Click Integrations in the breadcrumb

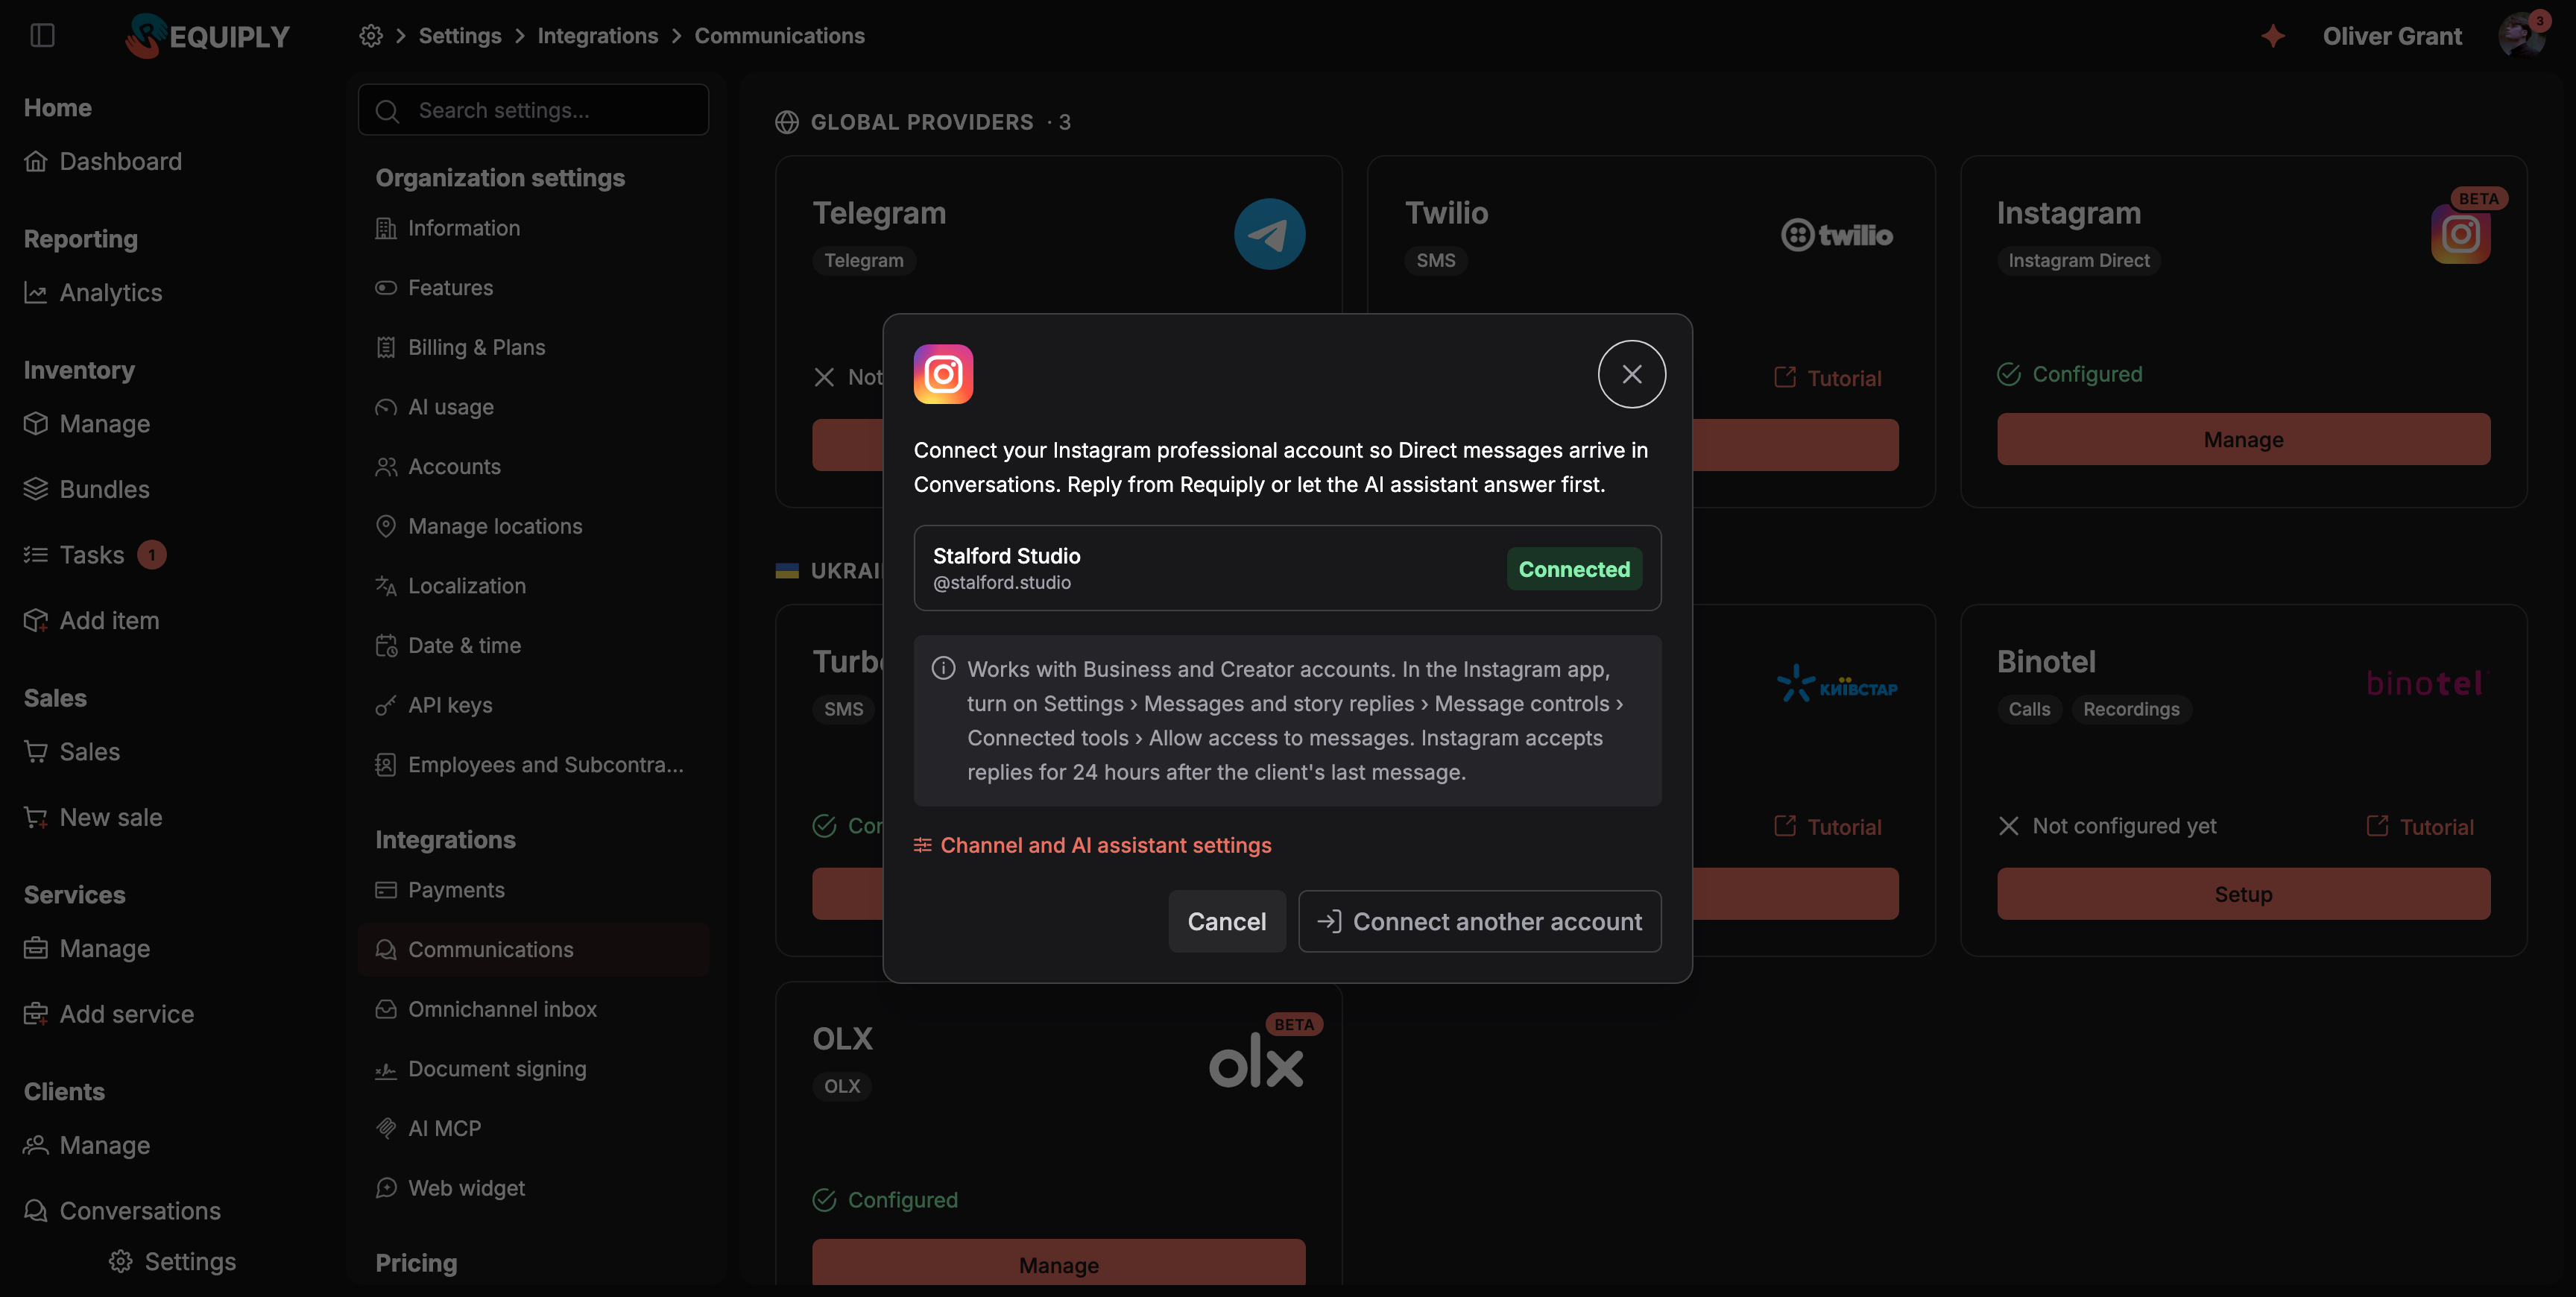pyautogui.click(x=597, y=36)
